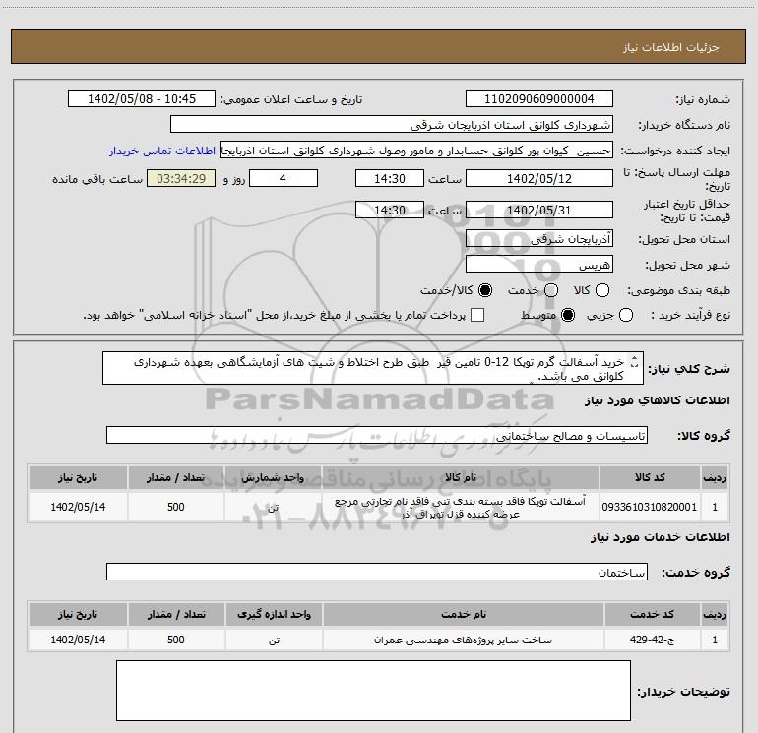Click the goods quantity cell 500
758x733 pixels.
(176, 507)
